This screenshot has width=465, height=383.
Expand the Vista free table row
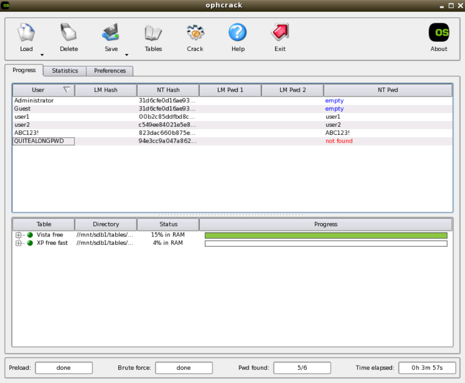[x=18, y=235]
